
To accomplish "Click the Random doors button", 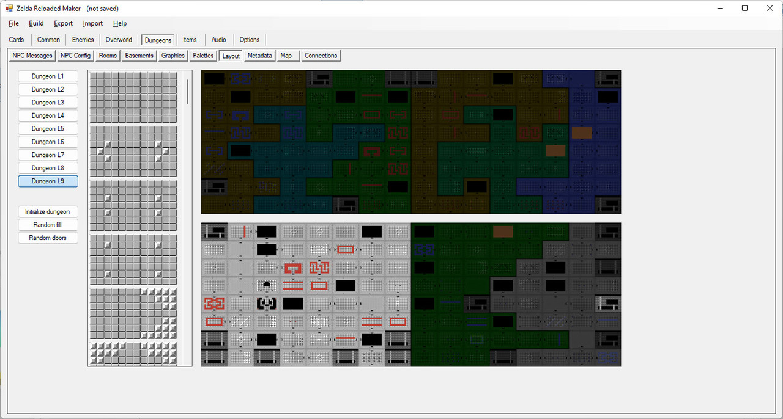I will (48, 238).
